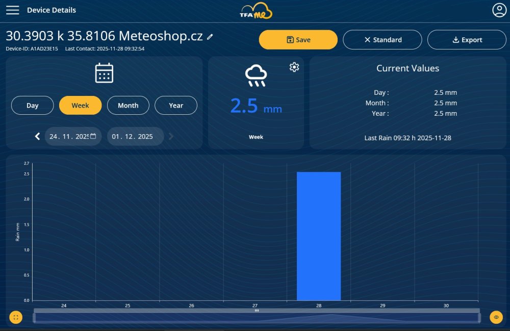Select the Week range option

pos(80,106)
